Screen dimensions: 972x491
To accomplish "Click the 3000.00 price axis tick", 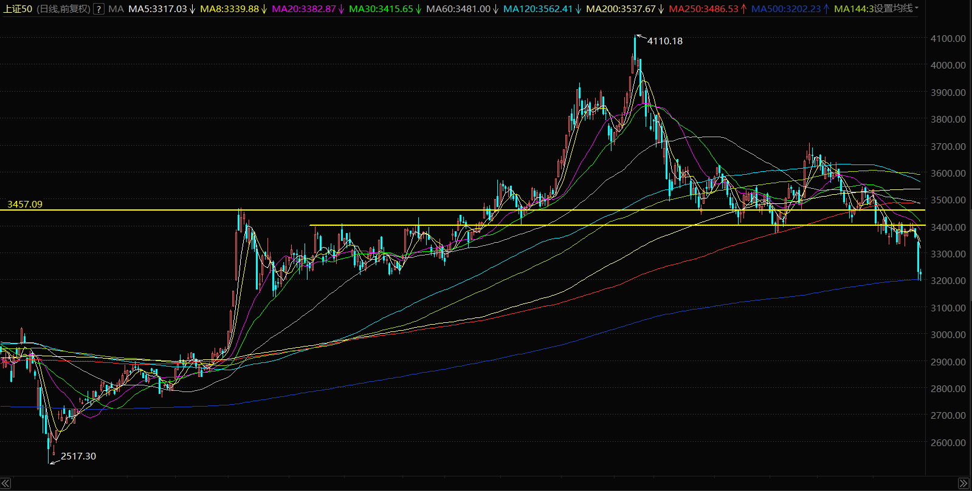I will [948, 334].
